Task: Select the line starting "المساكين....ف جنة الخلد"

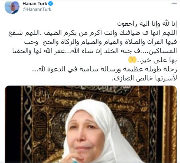Action: coord(94,51)
